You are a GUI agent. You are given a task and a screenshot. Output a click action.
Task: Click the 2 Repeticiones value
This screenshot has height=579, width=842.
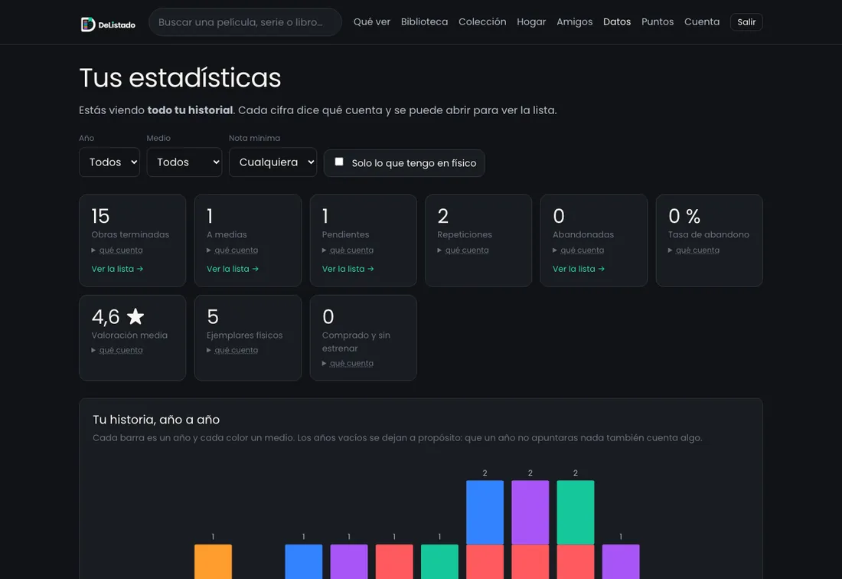pos(443,217)
